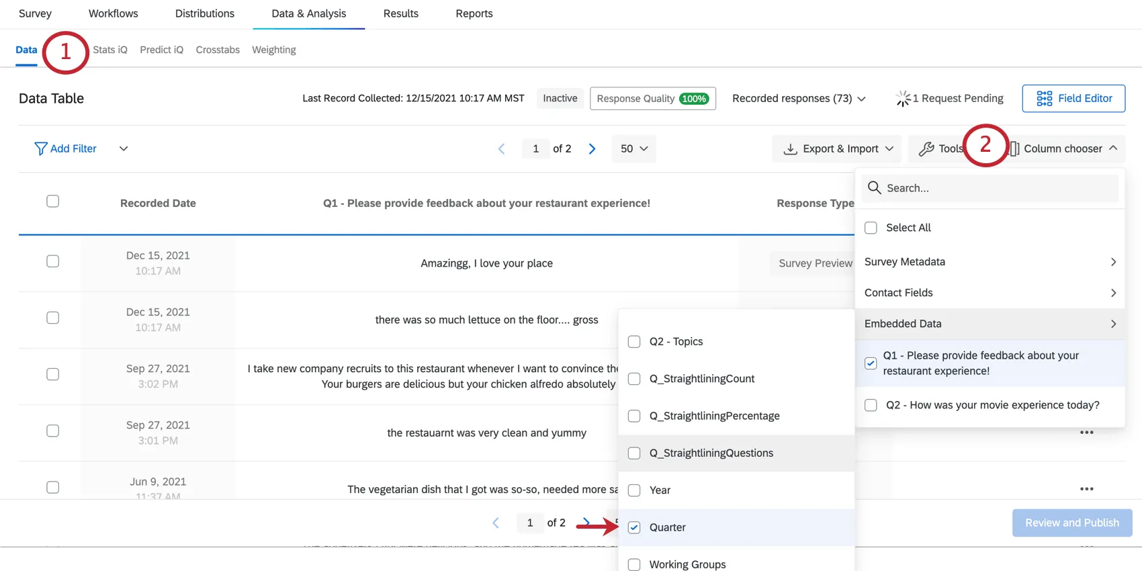Sort by the Recorded Date column header
The image size is (1142, 571).
click(x=158, y=203)
